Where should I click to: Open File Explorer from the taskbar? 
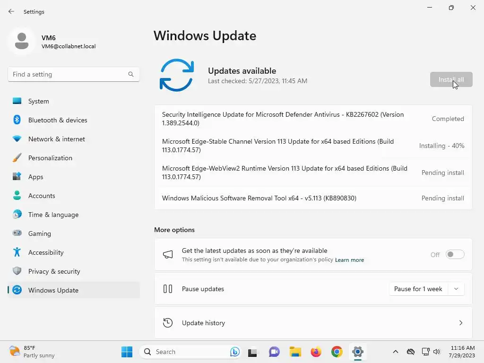[x=295, y=352]
